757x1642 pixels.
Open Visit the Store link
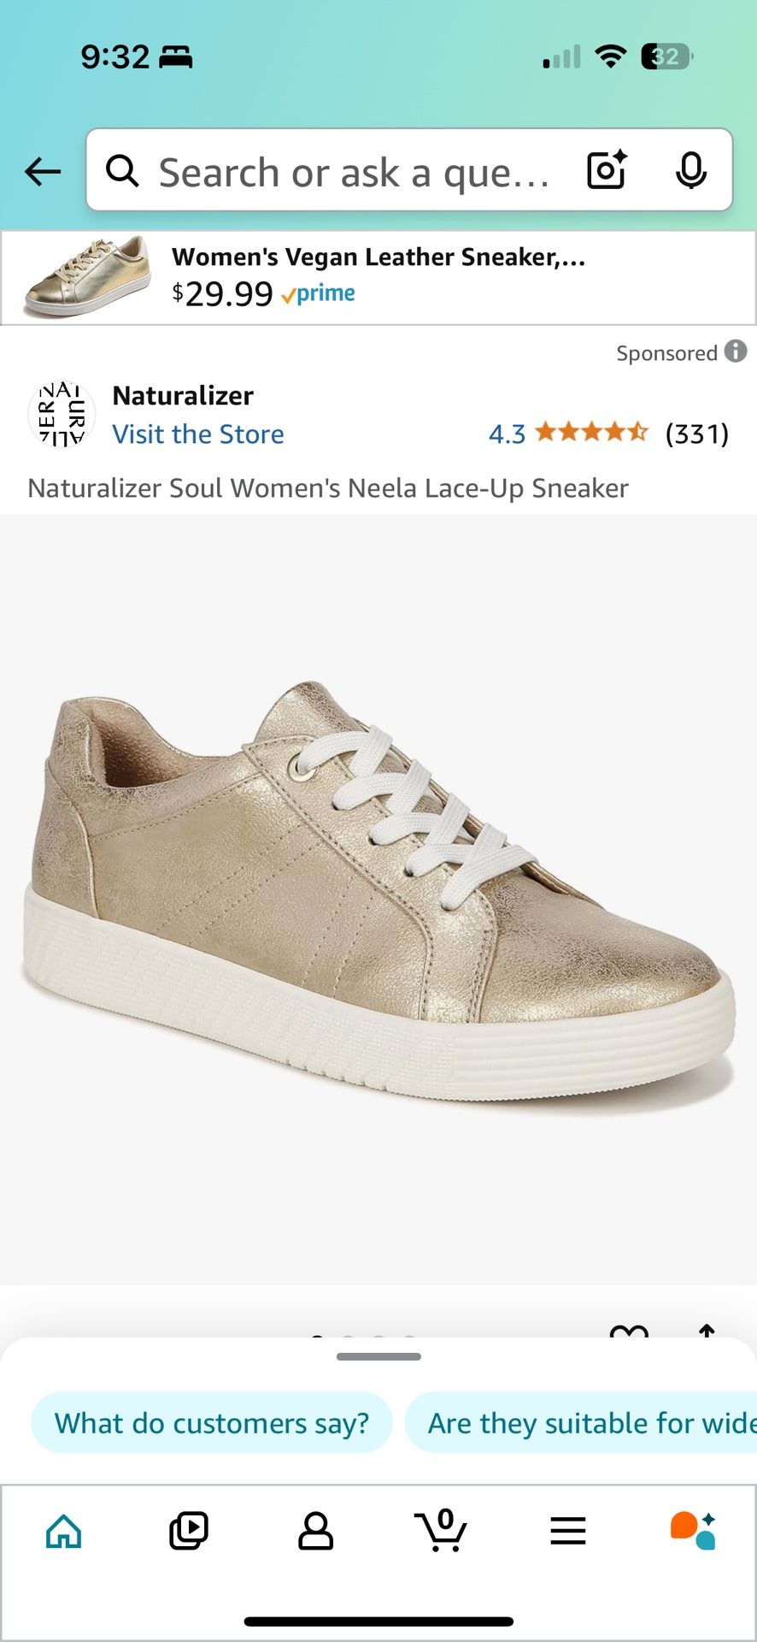point(198,434)
